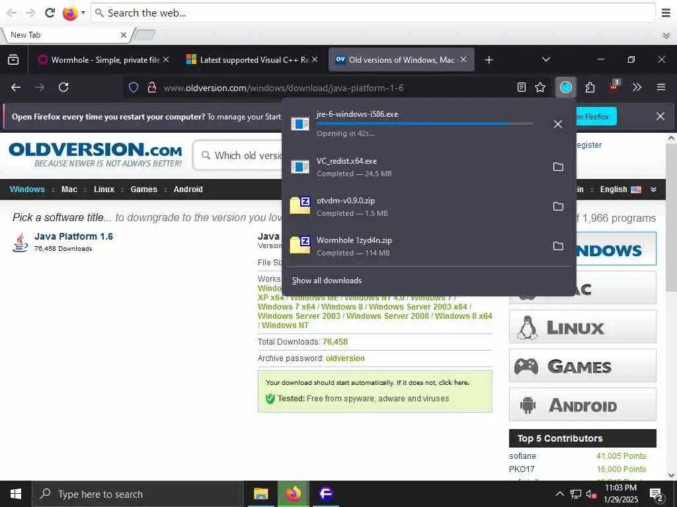Toggle Reader View icon in the address bar
Screen dimensions: 677x507
coord(522,88)
